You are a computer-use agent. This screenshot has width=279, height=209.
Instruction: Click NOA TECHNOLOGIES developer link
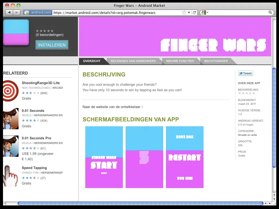coord(36,88)
